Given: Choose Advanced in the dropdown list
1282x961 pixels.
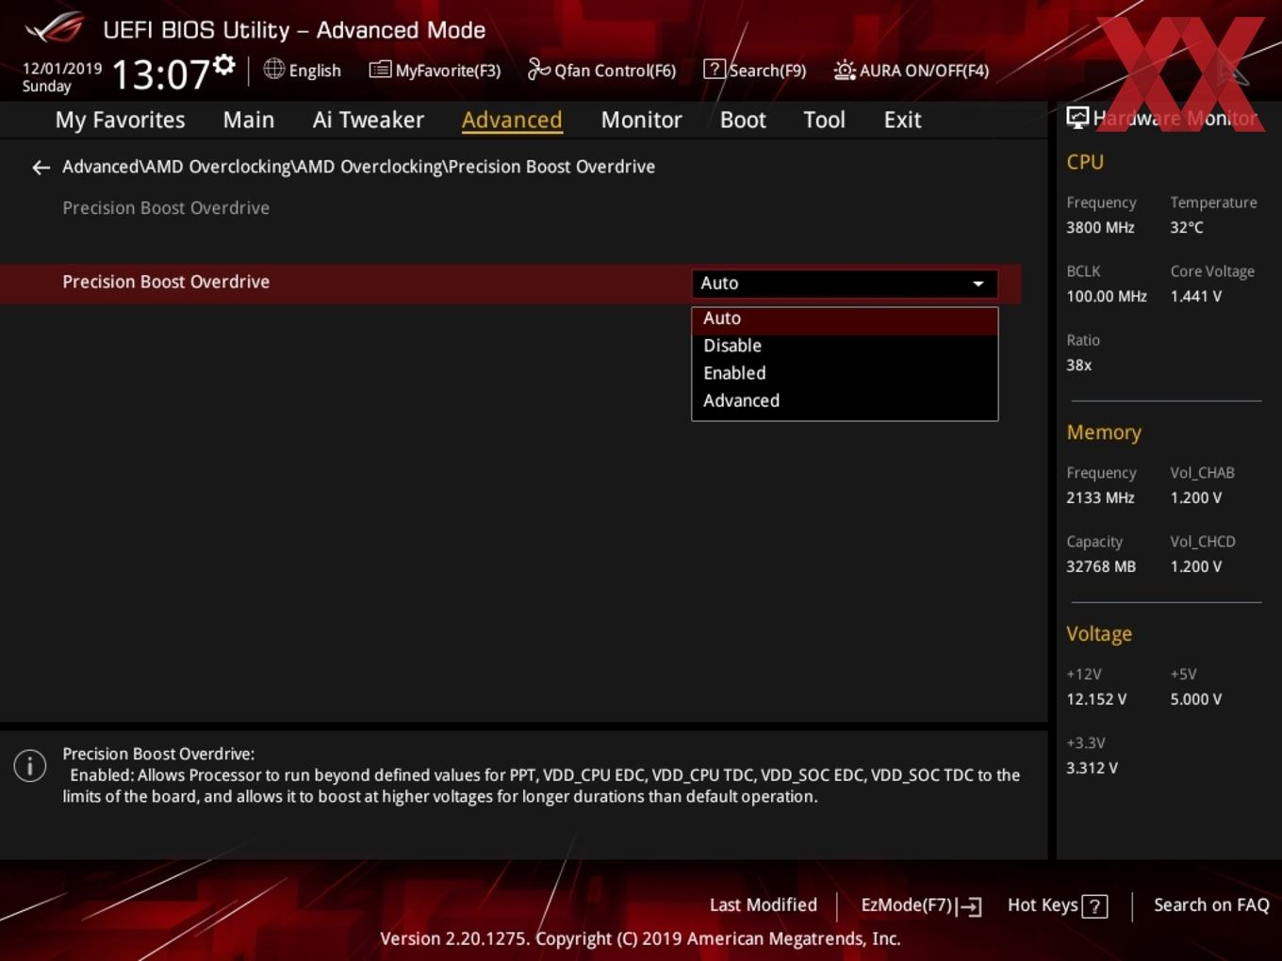Looking at the screenshot, I should (x=845, y=400).
